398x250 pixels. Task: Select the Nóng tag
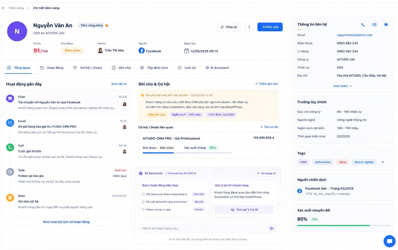(343, 162)
